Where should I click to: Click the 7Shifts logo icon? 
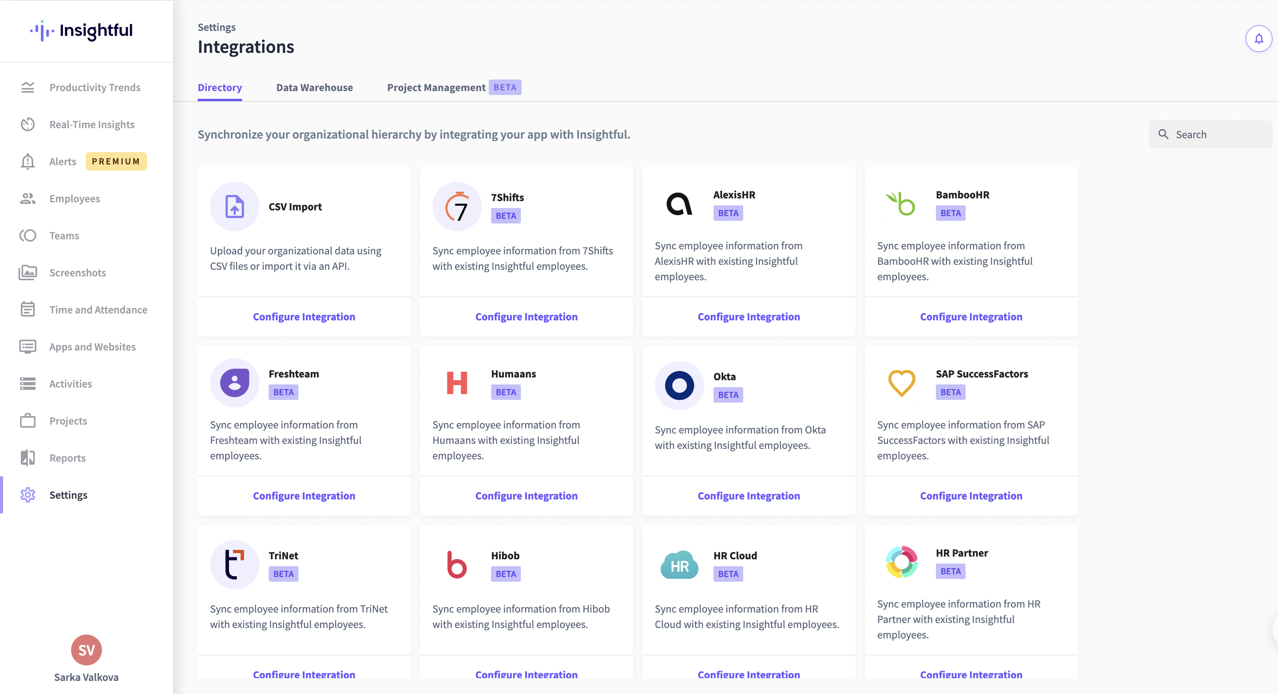(x=457, y=207)
